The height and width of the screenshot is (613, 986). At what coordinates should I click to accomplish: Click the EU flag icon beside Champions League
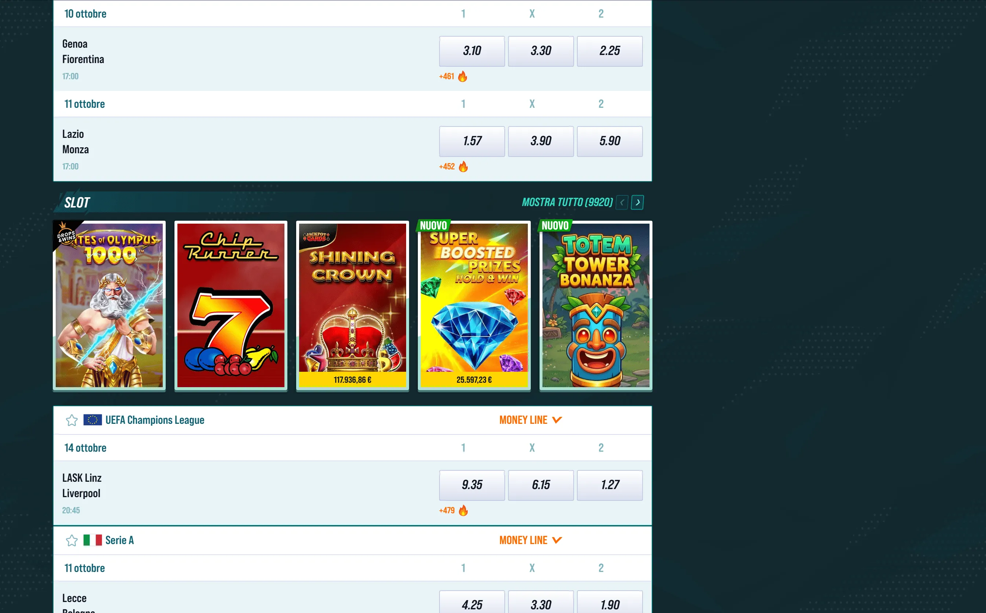coord(92,420)
